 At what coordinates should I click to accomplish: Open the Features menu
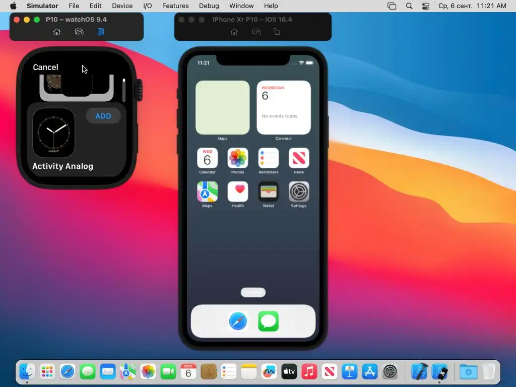(175, 6)
